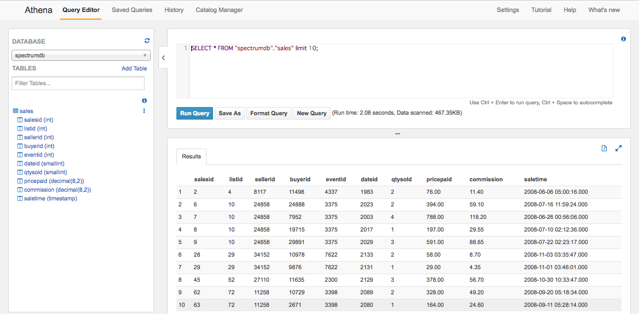639x314 pixels.
Task: Select saletime (timestamp) column
Action: (51, 198)
